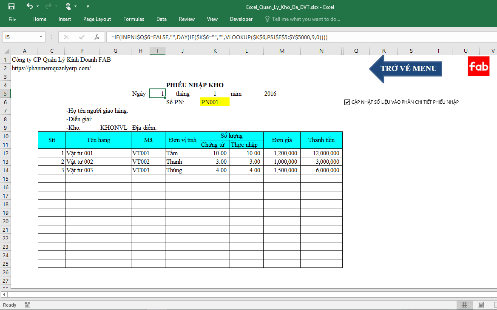
Task: Select column header M
Action: 282,51
